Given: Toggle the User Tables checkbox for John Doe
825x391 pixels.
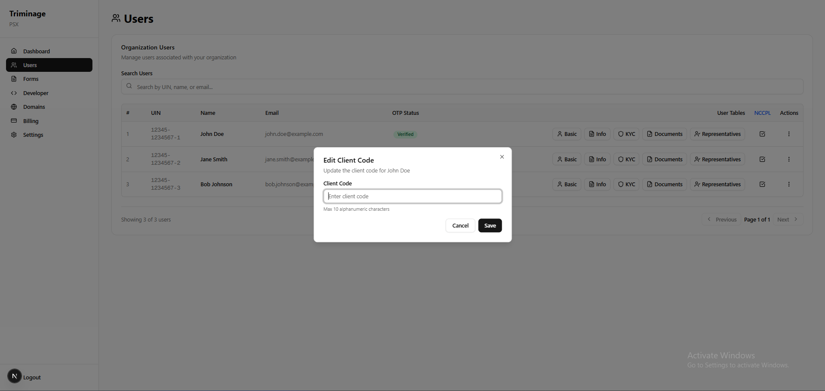Looking at the screenshot, I should click(x=762, y=134).
